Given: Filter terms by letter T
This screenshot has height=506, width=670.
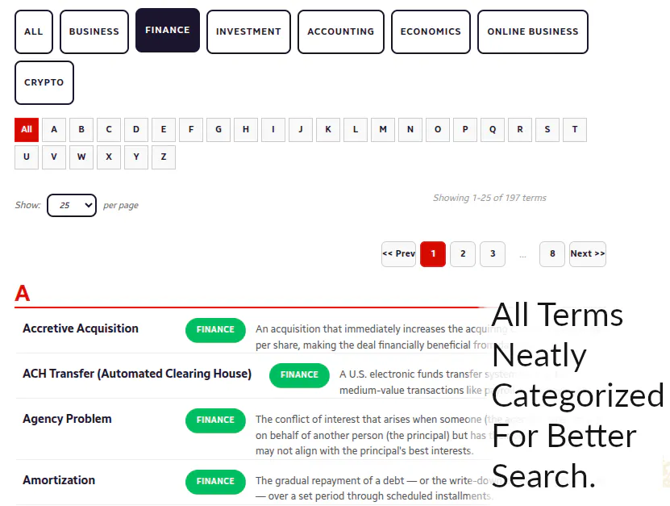Looking at the screenshot, I should [575, 130].
